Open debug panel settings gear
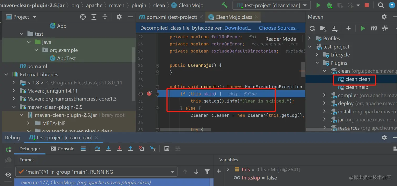 [384, 137]
